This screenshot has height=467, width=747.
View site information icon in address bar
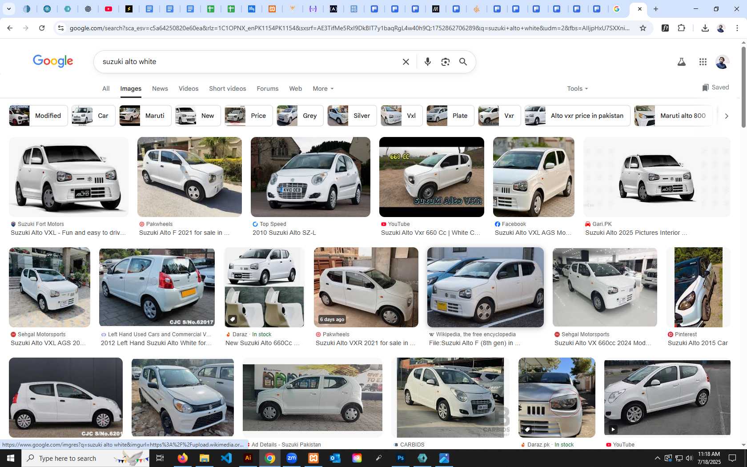61,28
